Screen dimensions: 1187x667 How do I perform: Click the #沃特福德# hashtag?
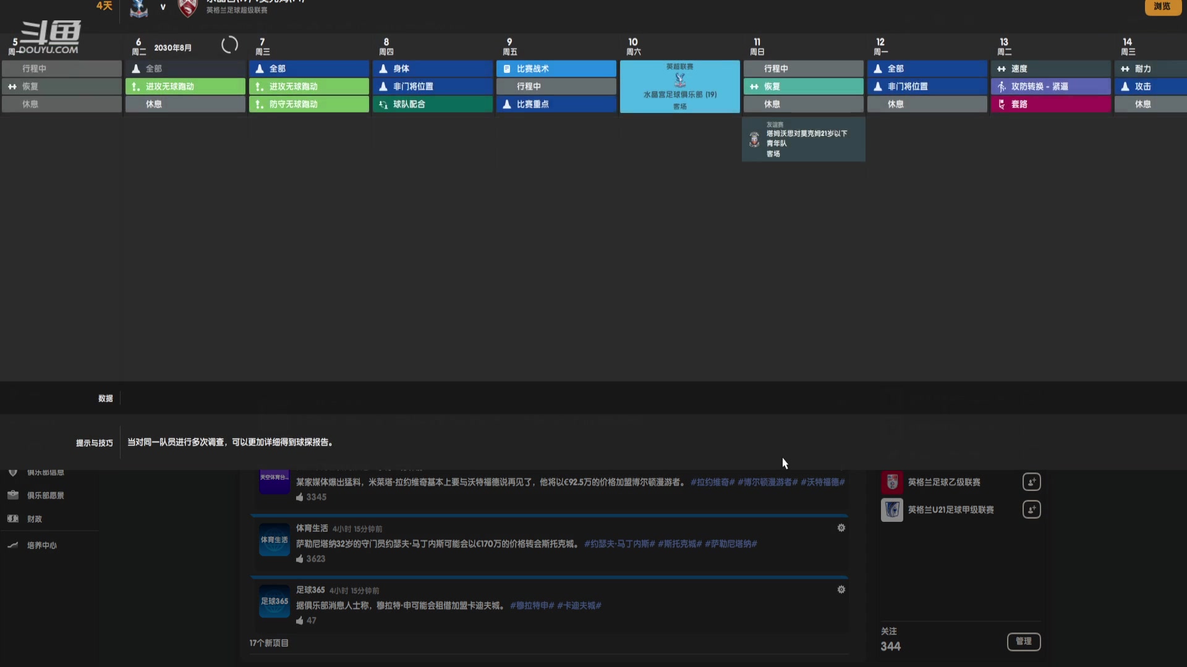click(822, 482)
